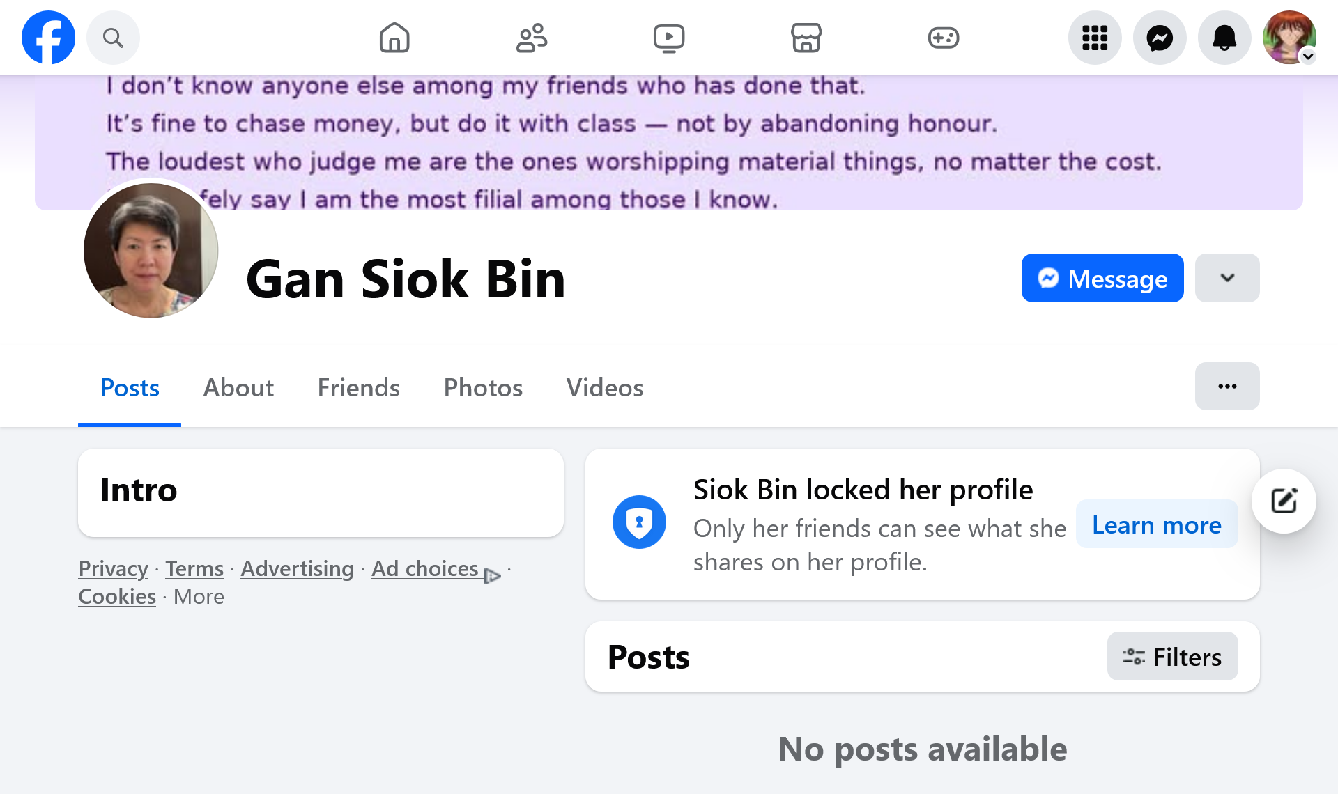Go to the Home feed icon
Screen dimensions: 1338x794
pos(394,38)
